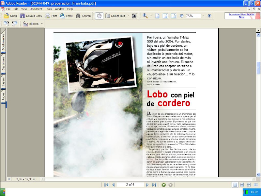Open the File menu

tap(8, 9)
